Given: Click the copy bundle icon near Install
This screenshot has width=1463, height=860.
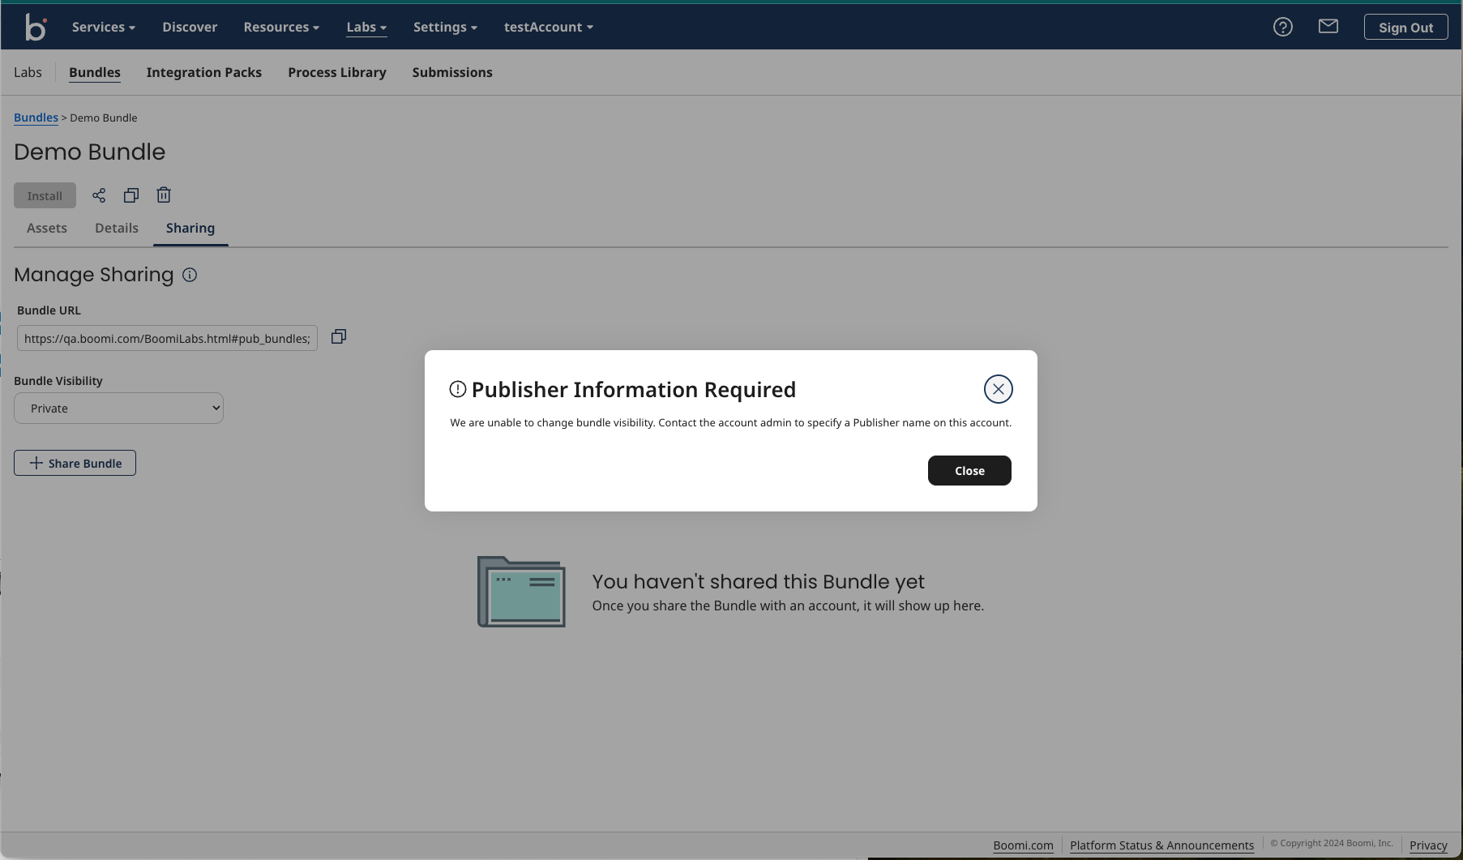Looking at the screenshot, I should click(x=131, y=195).
